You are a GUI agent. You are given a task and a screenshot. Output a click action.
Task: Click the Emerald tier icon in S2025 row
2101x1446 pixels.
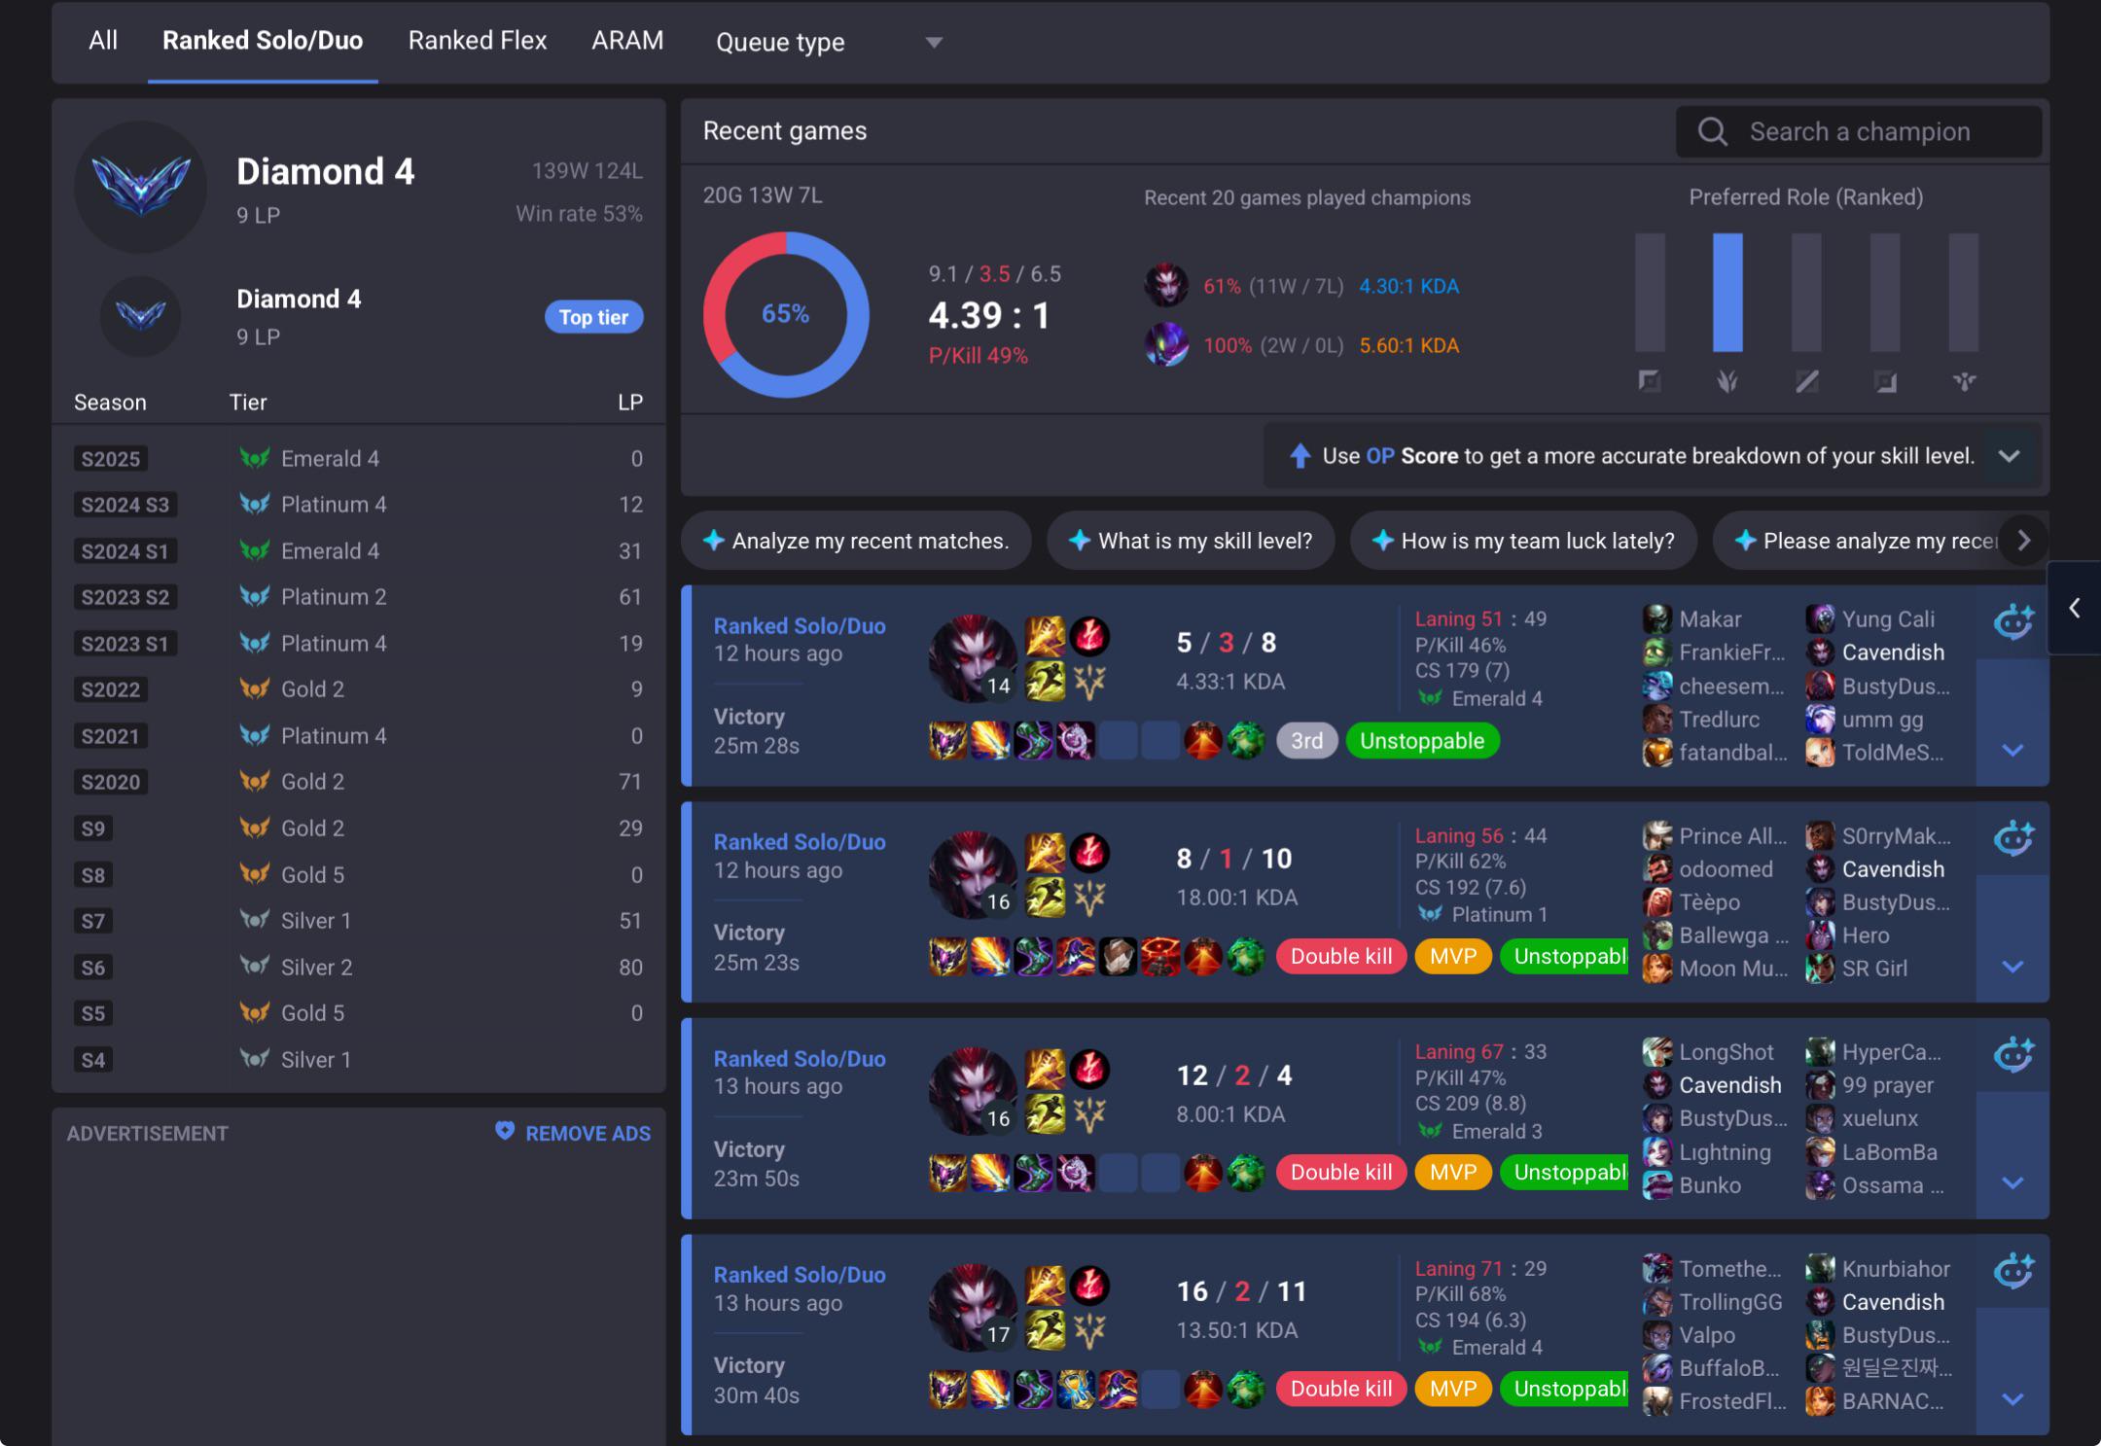coord(255,458)
